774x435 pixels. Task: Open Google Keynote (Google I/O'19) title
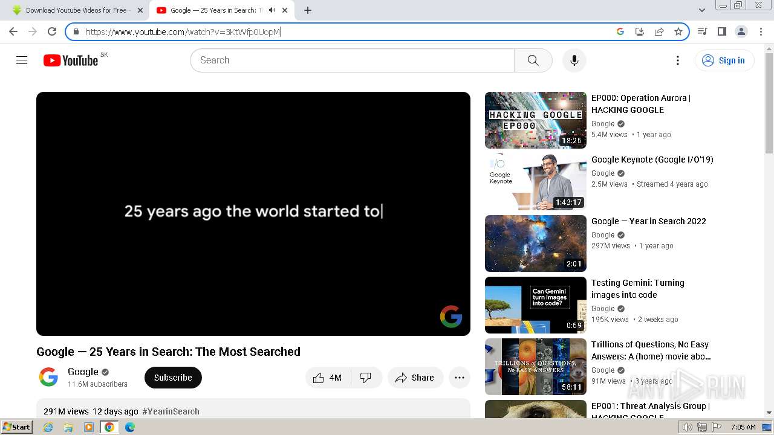click(652, 159)
